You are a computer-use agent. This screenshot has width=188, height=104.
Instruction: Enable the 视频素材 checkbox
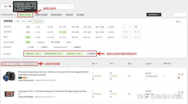[72, 47]
